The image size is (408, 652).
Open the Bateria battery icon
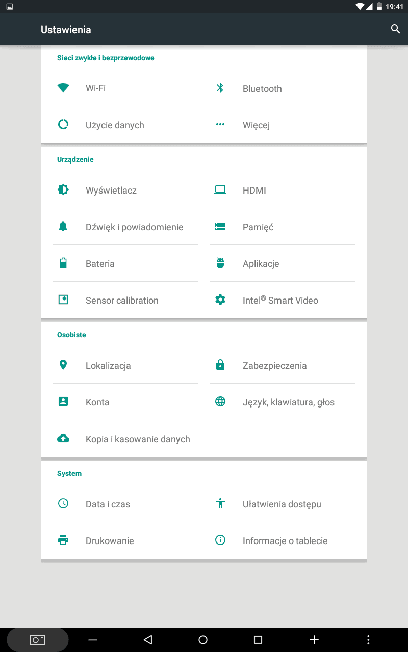(63, 263)
